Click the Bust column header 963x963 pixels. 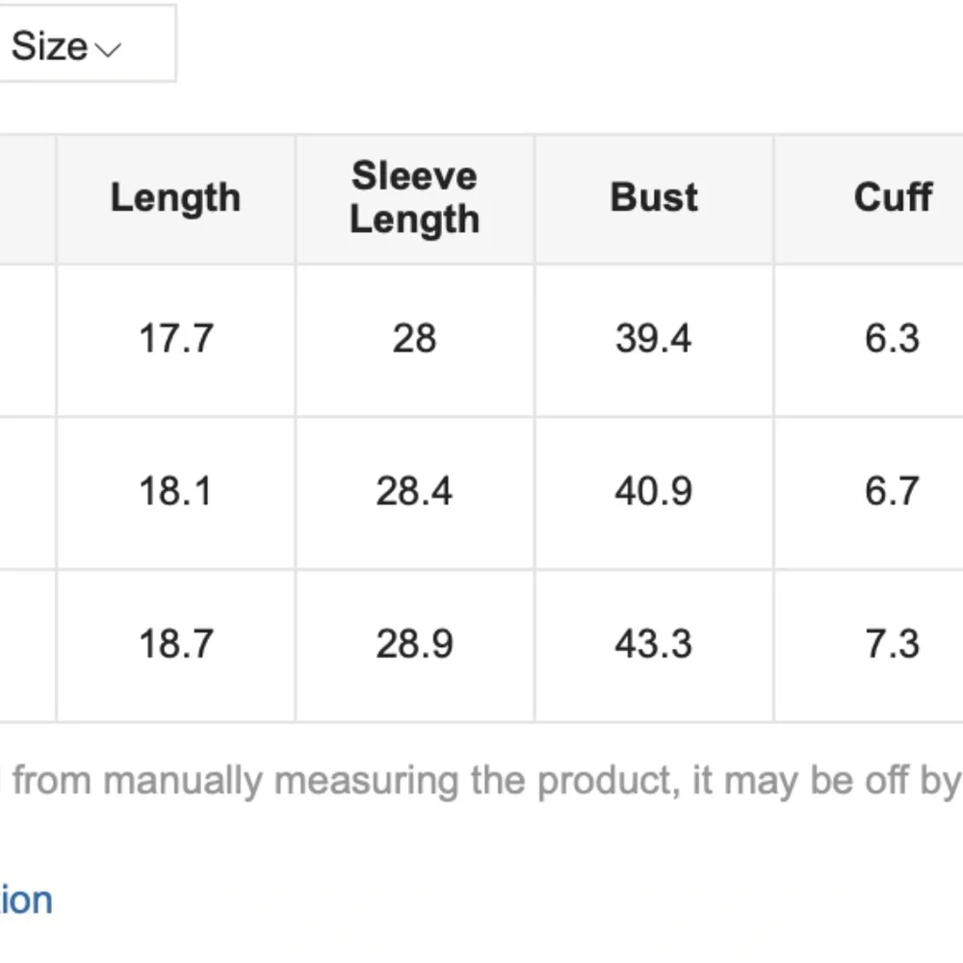click(654, 198)
